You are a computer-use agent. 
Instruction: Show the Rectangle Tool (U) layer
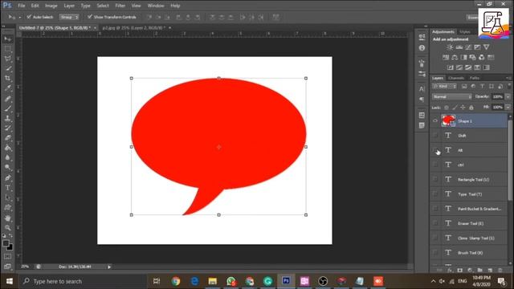click(x=435, y=179)
